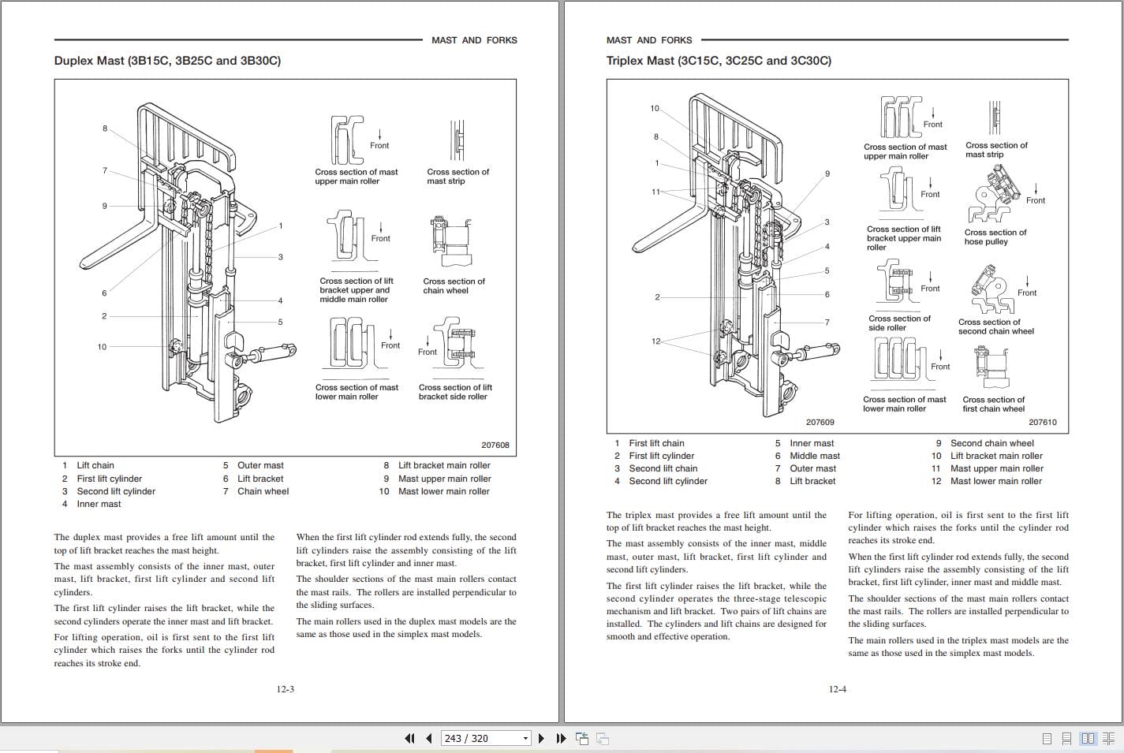Click right page legend 'Lift bracket main roller'

pos(996,456)
